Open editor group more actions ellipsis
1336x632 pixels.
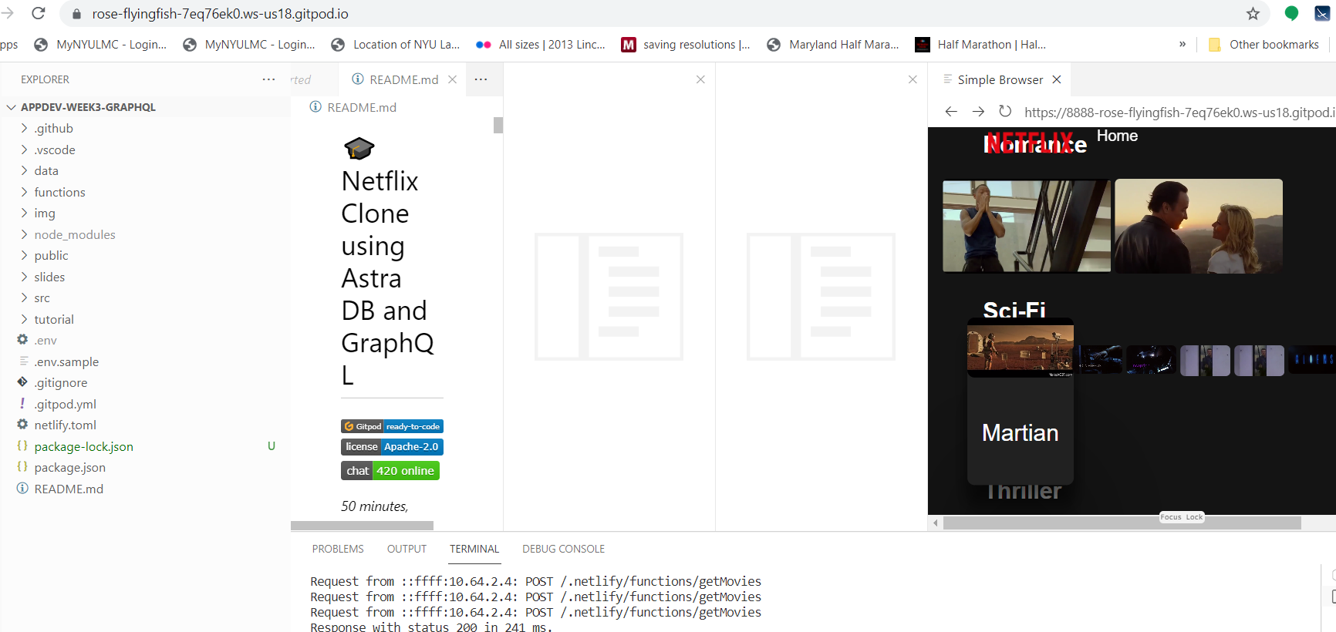point(481,79)
